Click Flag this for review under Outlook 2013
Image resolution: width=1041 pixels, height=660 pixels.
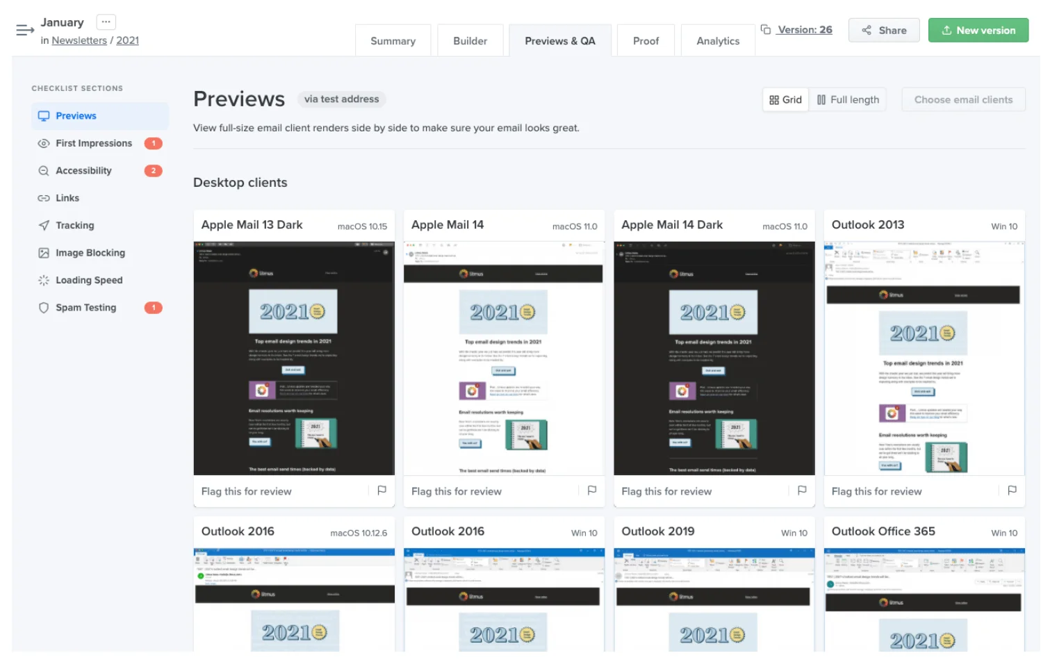click(877, 492)
